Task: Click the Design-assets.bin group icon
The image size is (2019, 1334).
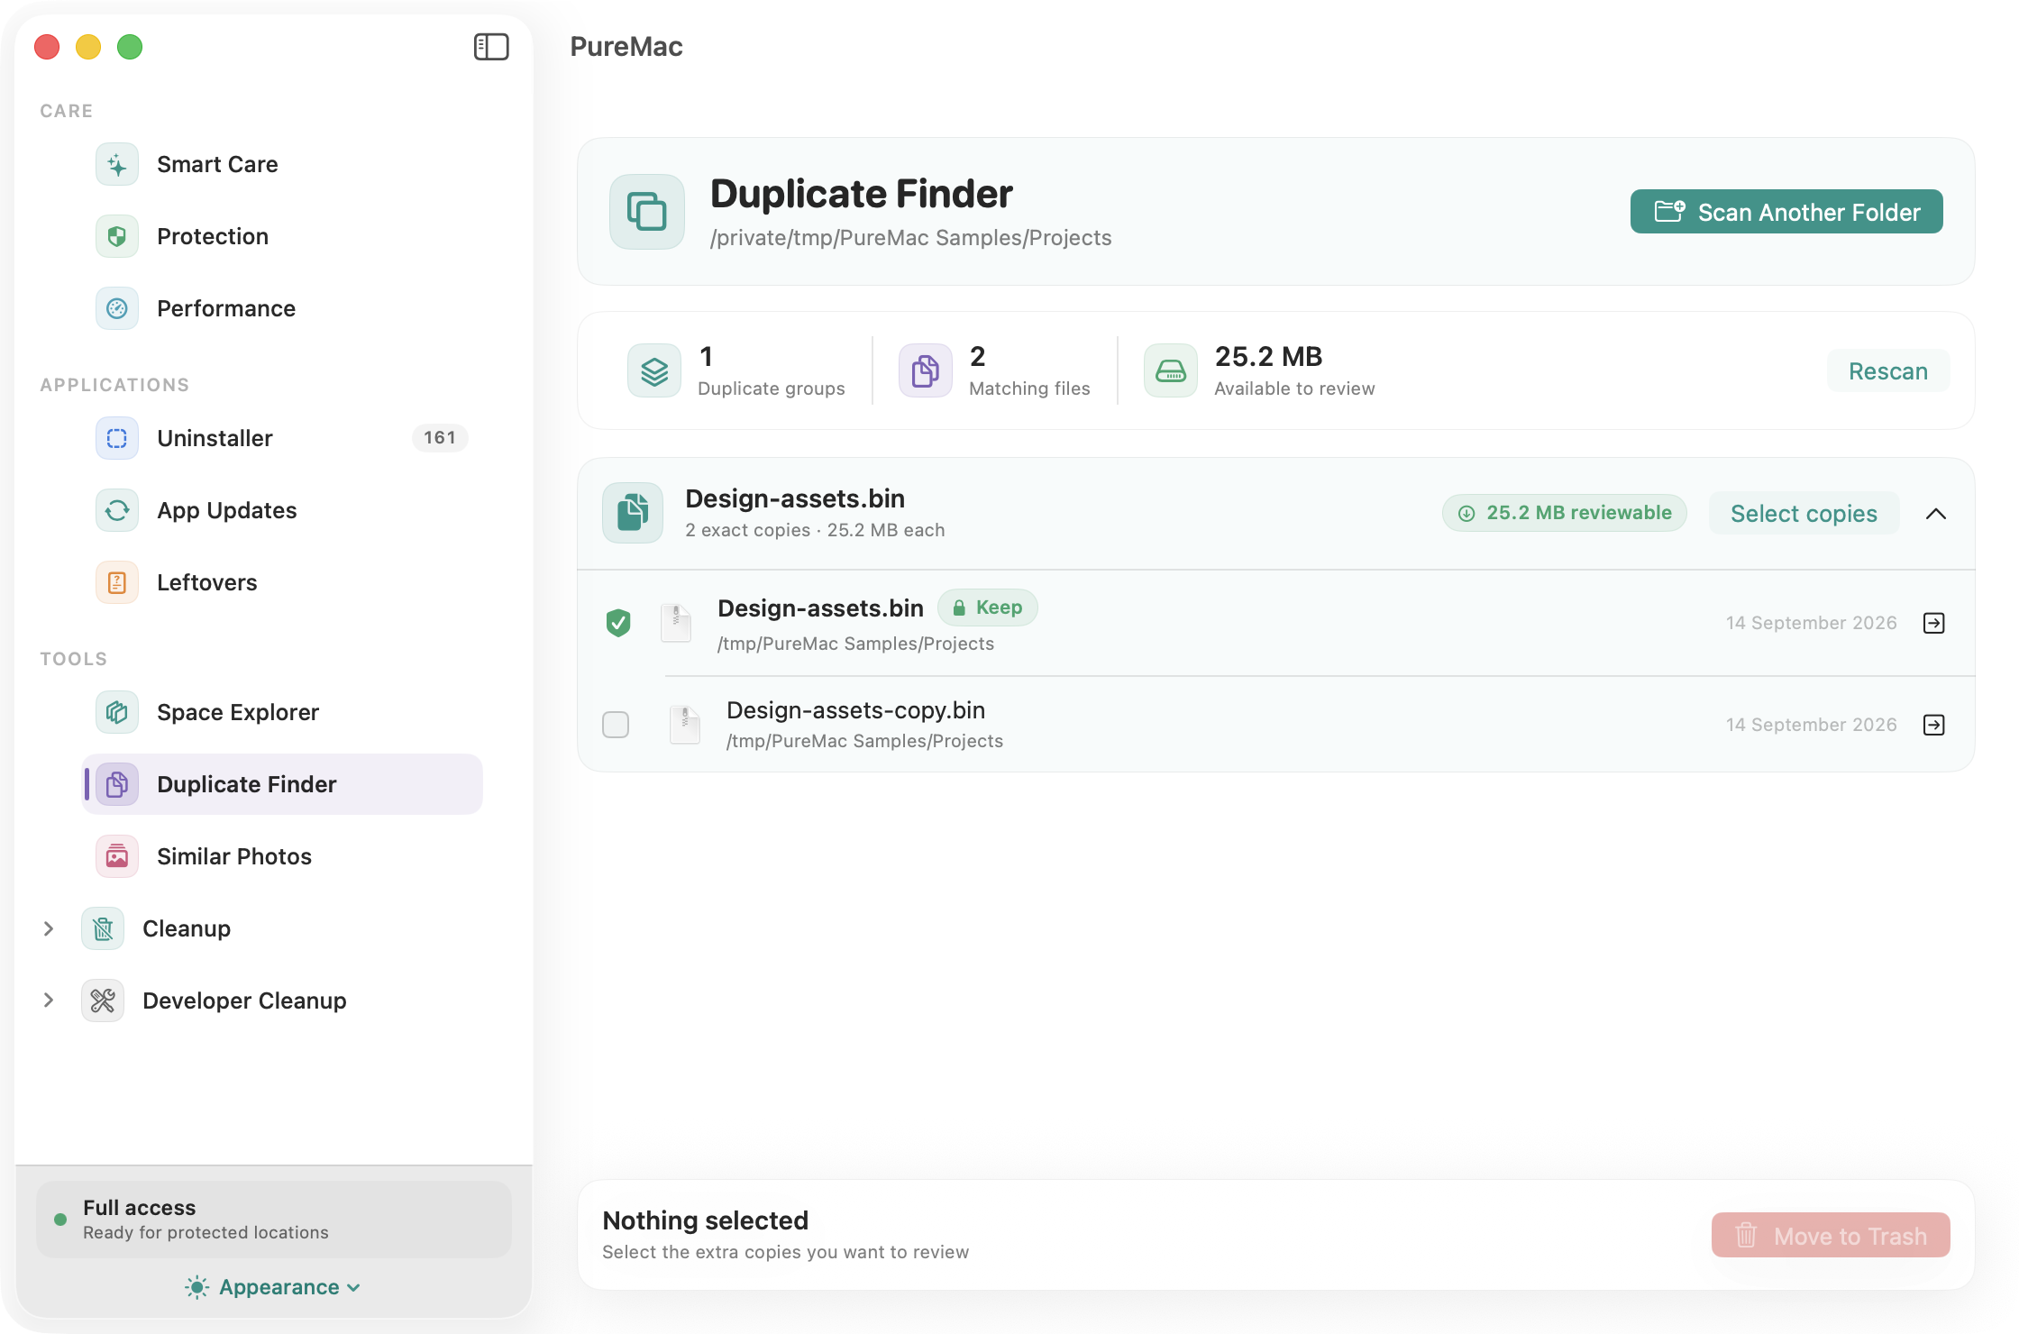Action: tap(633, 513)
